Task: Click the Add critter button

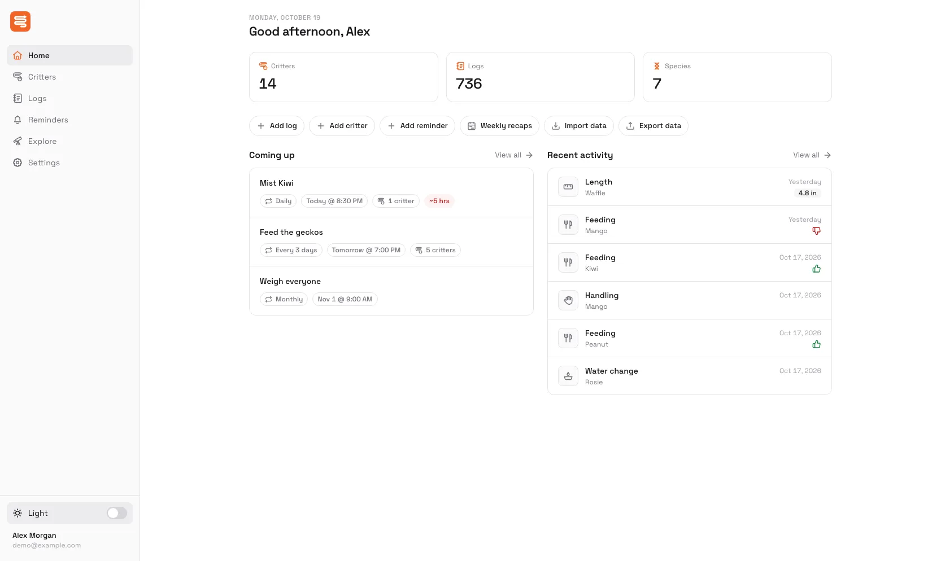Action: [342, 126]
